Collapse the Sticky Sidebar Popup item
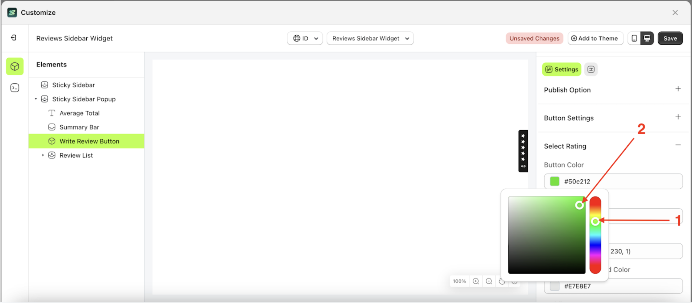The image size is (692, 303). [36, 99]
